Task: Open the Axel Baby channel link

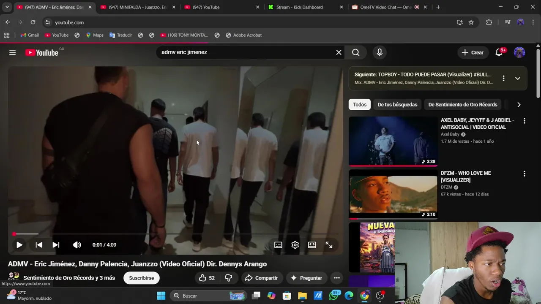Action: (x=450, y=134)
